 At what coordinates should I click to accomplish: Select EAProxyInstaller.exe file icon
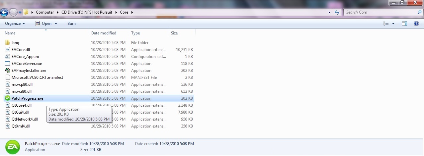(8, 71)
